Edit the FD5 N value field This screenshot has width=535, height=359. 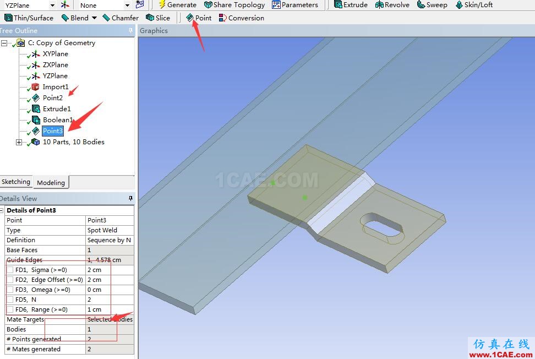(x=110, y=300)
